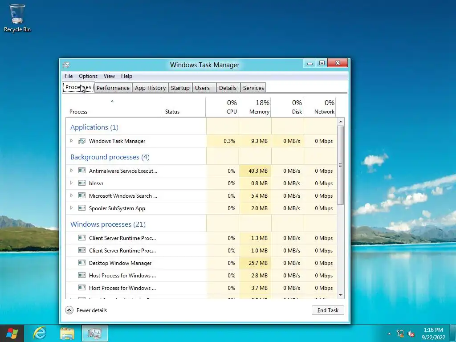Select the blnsvr process name
Image resolution: width=456 pixels, height=342 pixels.
coord(96,183)
